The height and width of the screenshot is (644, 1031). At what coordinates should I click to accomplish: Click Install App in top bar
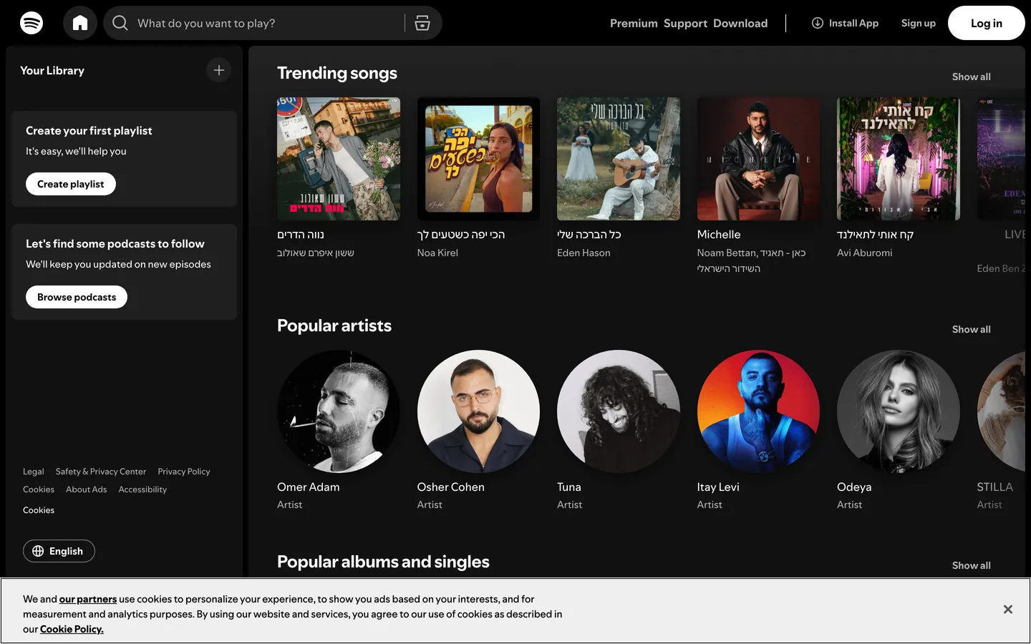click(x=845, y=23)
